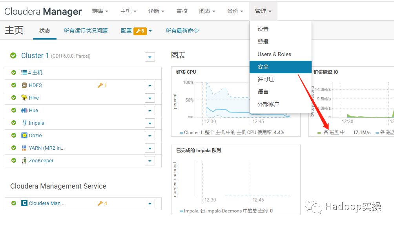Choose Users & Roles menu entry
The width and height of the screenshot is (394, 225).
(274, 54)
